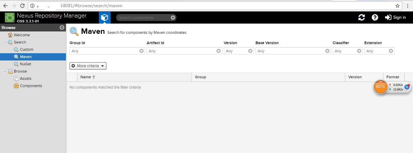
Task: Open the Chrome menu (three dots)
Action: (x=408, y=6)
